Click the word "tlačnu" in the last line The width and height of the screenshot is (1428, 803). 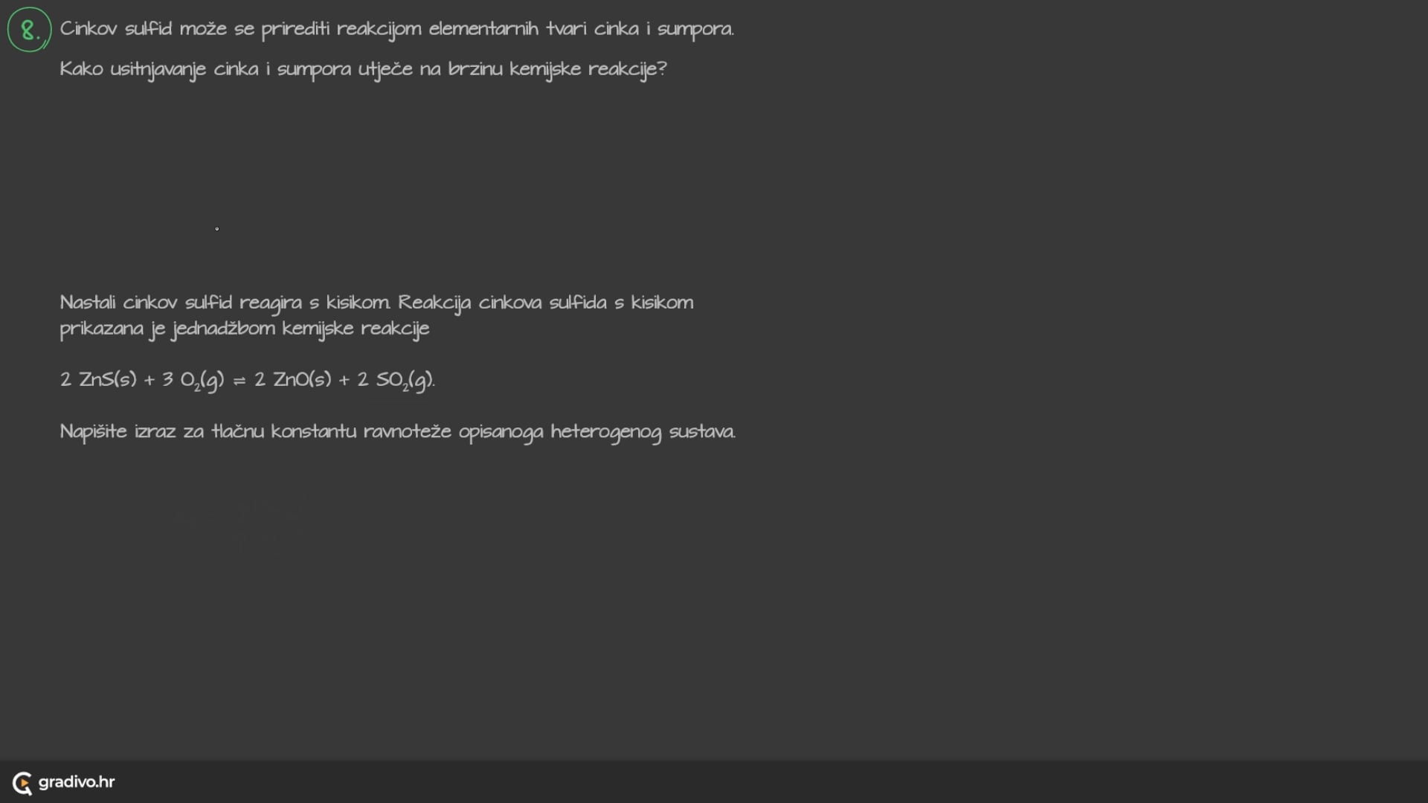pyautogui.click(x=237, y=432)
